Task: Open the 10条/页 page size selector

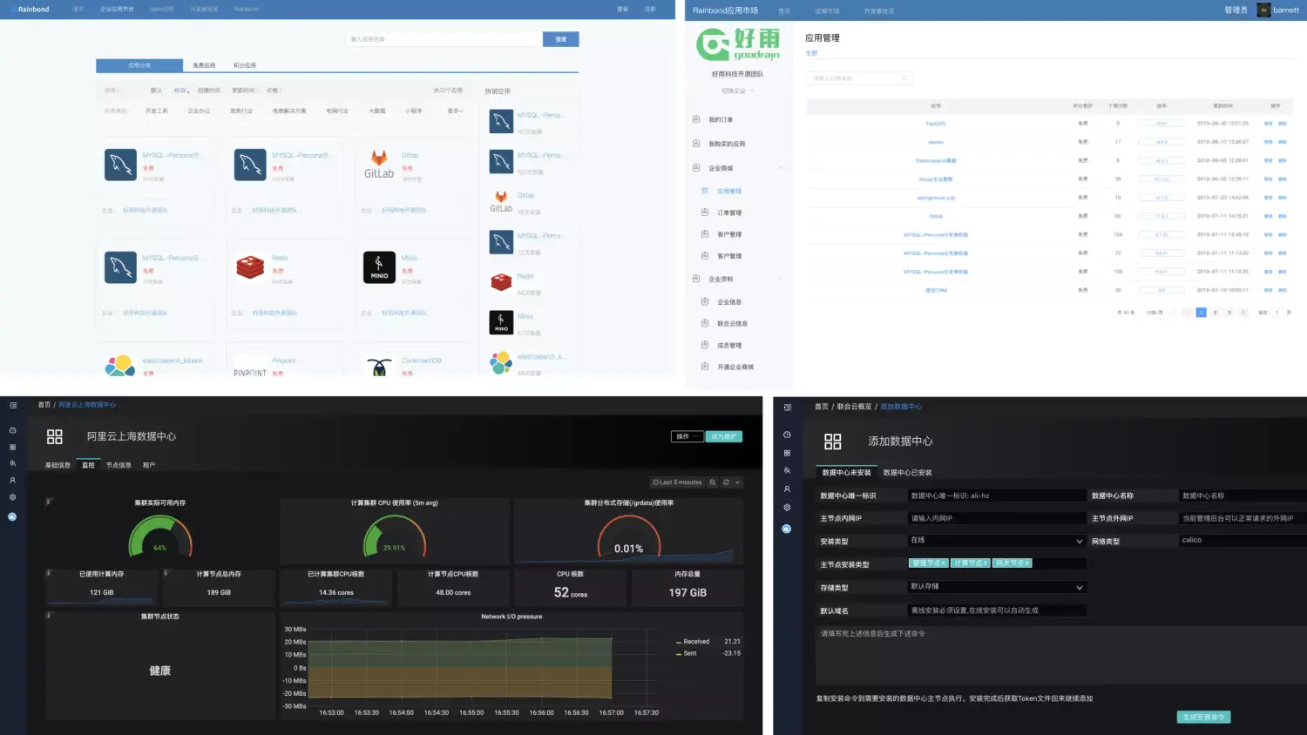Action: click(1155, 312)
